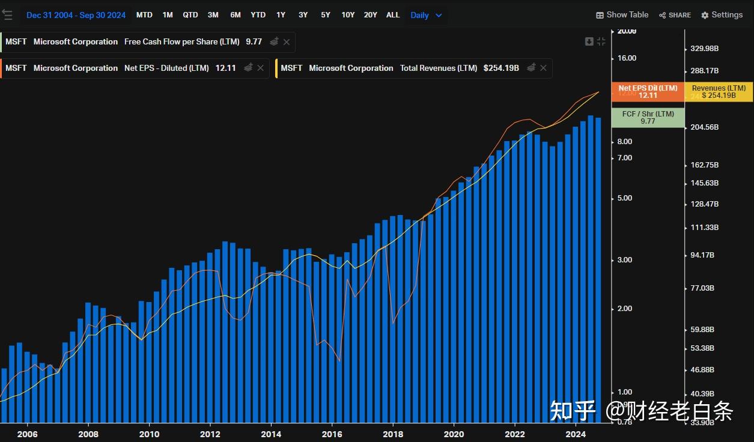754x442 pixels.
Task: Select the YTD time range
Action: point(258,15)
